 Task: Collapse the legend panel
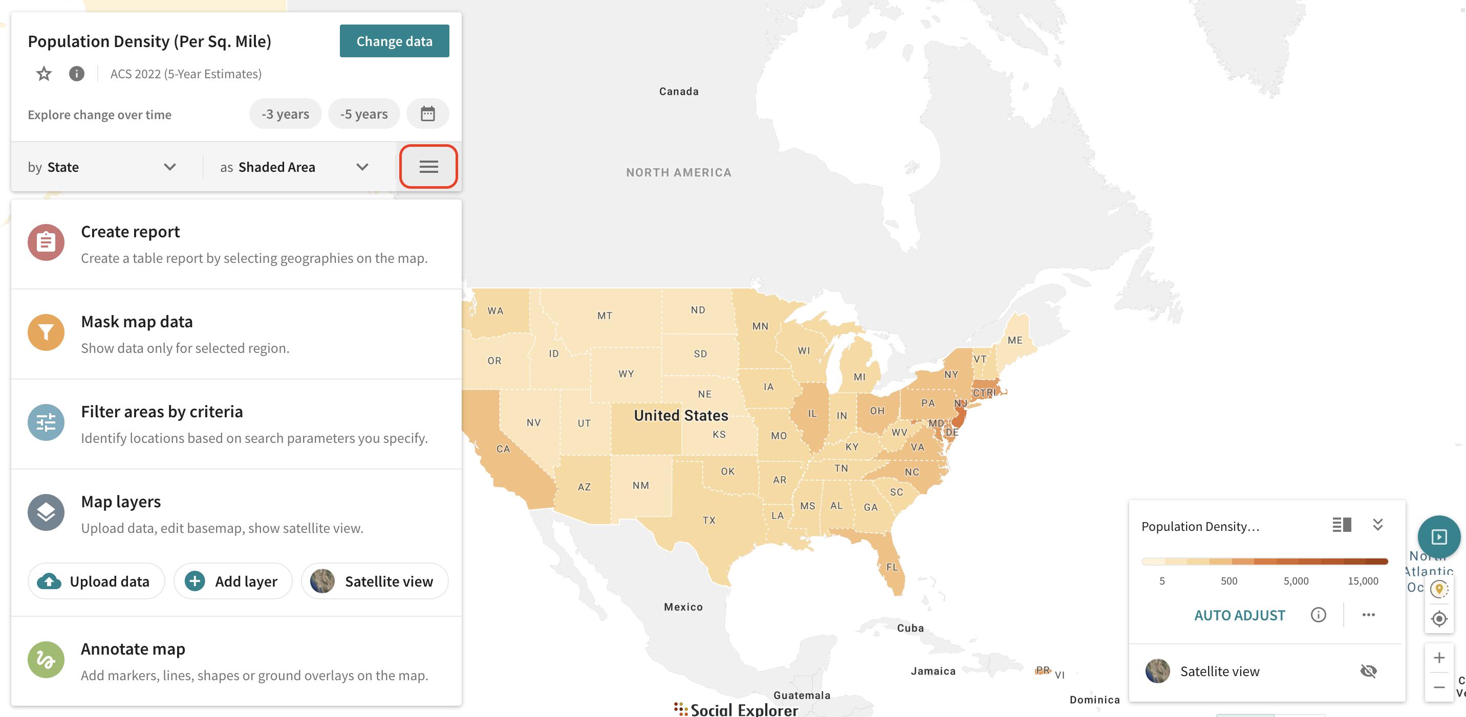tap(1377, 525)
